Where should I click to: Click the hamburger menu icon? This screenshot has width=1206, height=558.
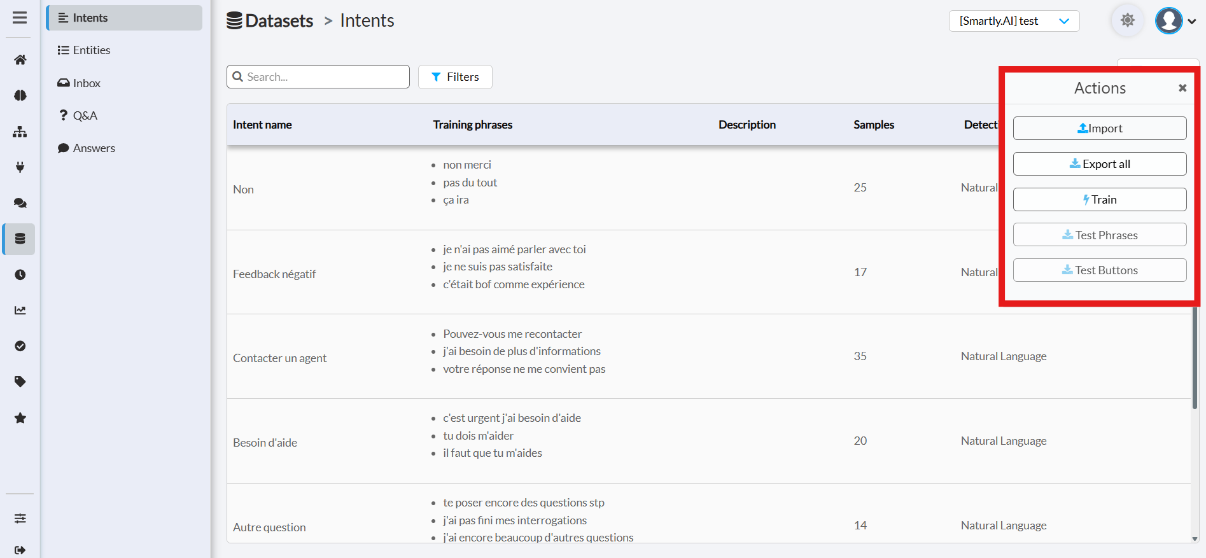coord(20,18)
